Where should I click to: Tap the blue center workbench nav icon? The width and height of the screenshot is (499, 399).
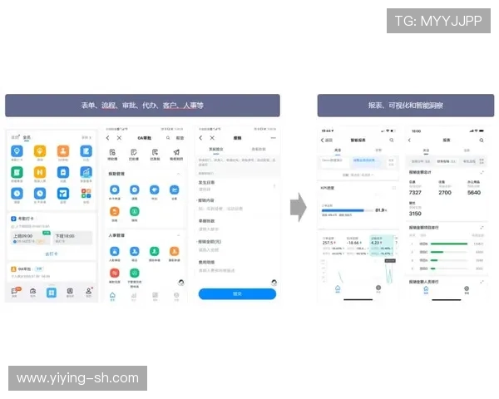(x=52, y=293)
